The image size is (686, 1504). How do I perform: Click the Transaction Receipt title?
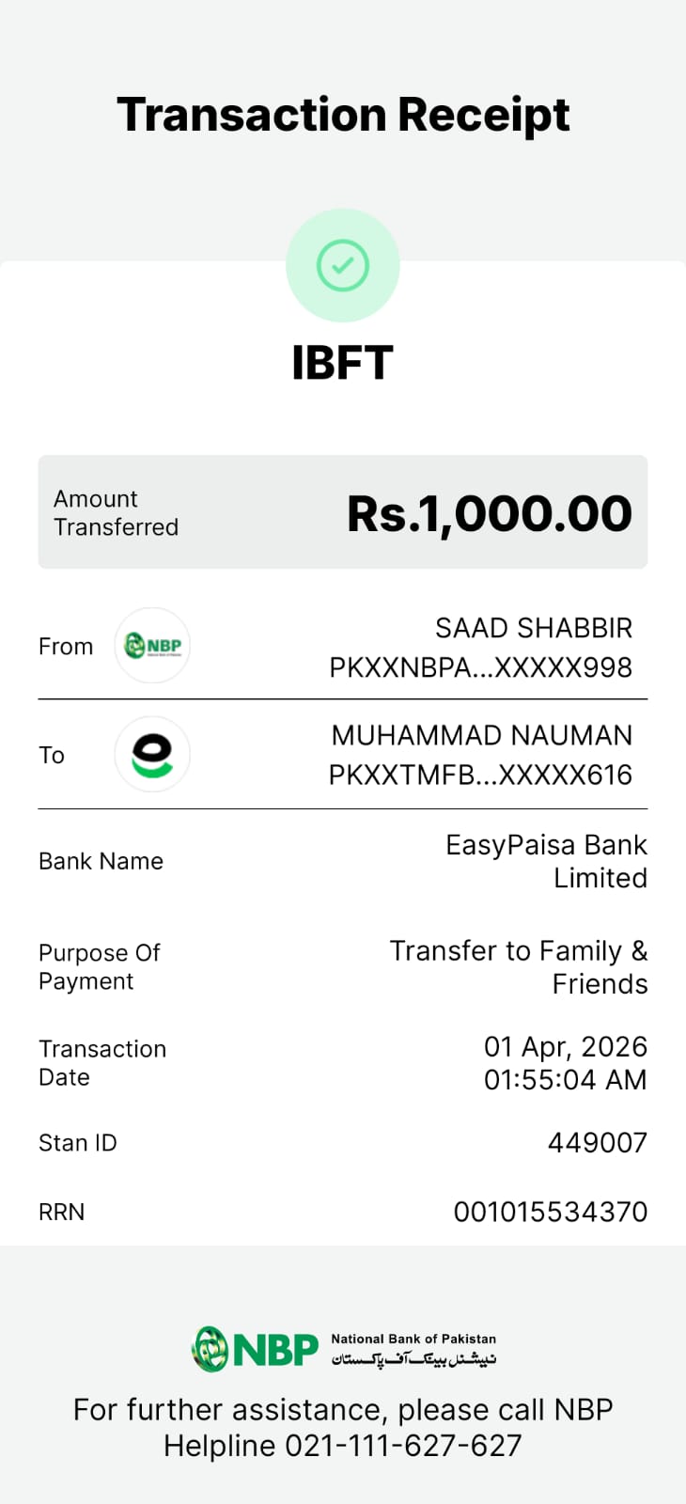[343, 115]
